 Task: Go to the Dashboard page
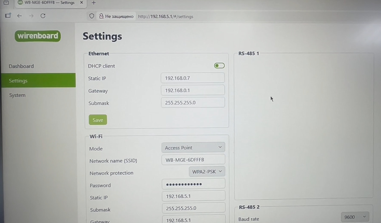coord(21,66)
